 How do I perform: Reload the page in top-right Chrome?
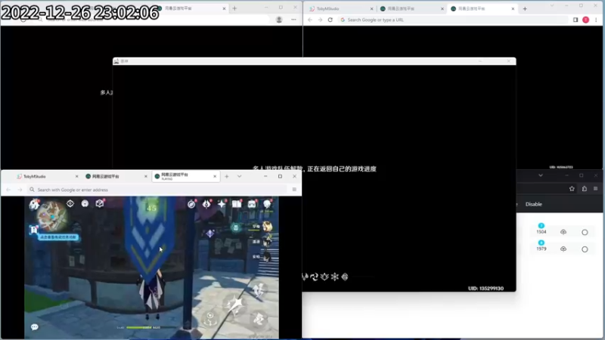tap(330, 20)
